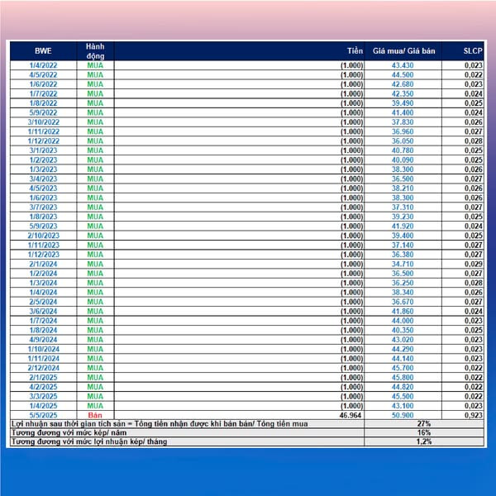Select the Bán action cell
This screenshot has height=496, width=496.
click(x=95, y=414)
